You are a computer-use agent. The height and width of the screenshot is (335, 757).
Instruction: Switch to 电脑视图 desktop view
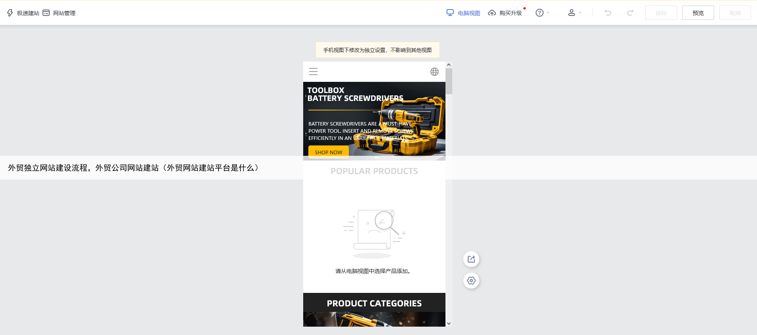click(463, 13)
